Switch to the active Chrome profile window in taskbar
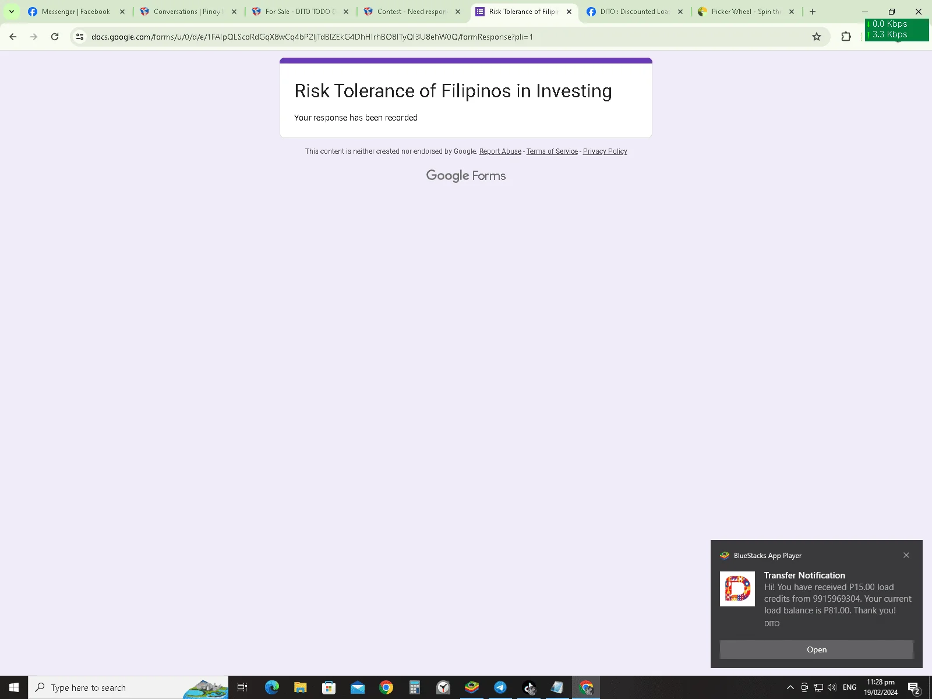 (586, 687)
